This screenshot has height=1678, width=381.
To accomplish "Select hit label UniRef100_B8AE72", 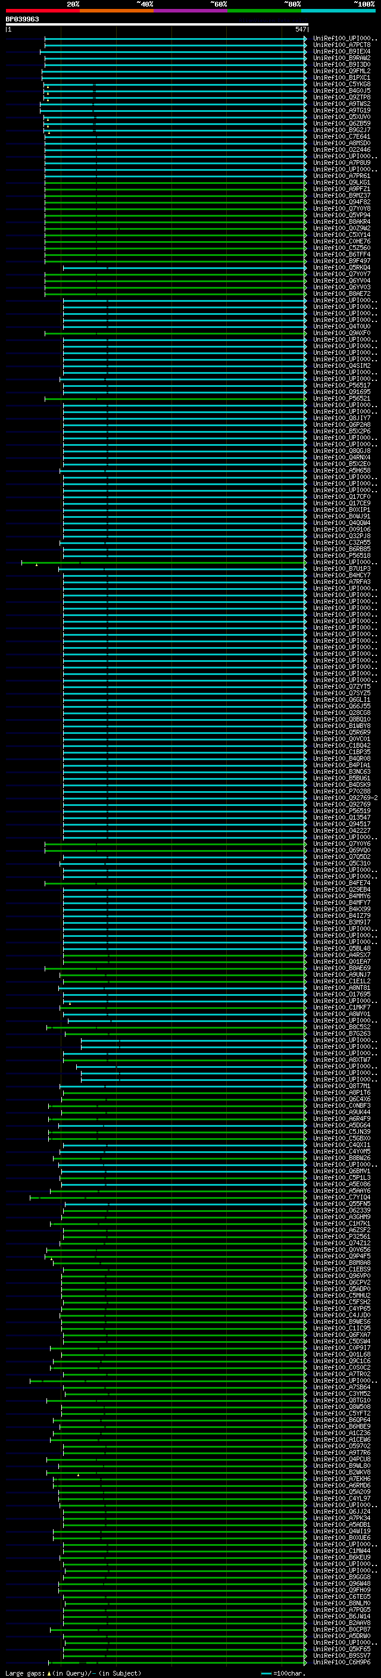I will tap(342, 294).
